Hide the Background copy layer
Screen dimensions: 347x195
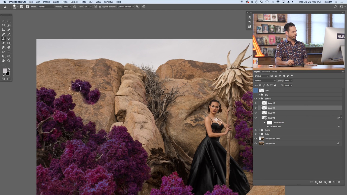pyautogui.click(x=255, y=139)
